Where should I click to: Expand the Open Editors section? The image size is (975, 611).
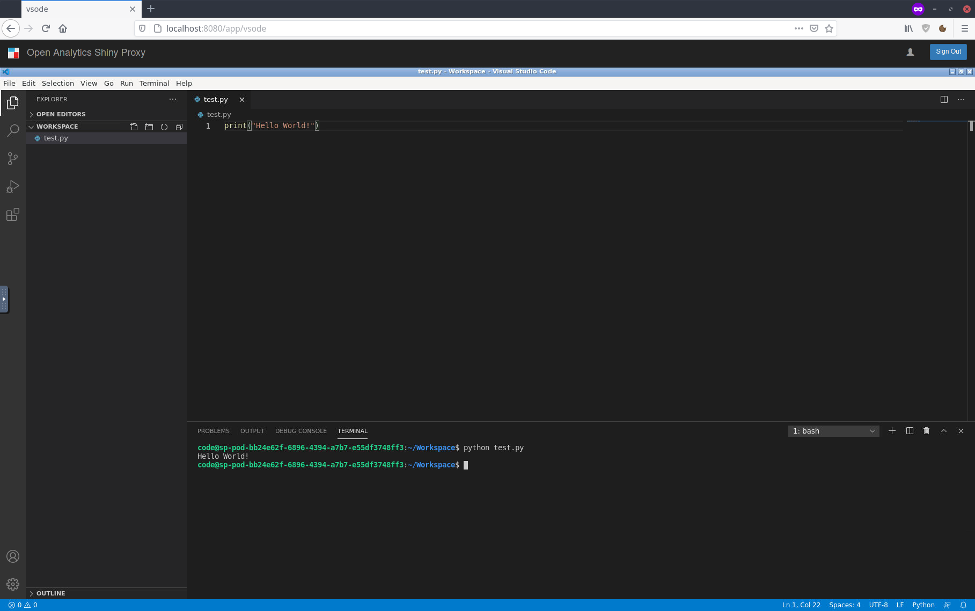pos(106,114)
